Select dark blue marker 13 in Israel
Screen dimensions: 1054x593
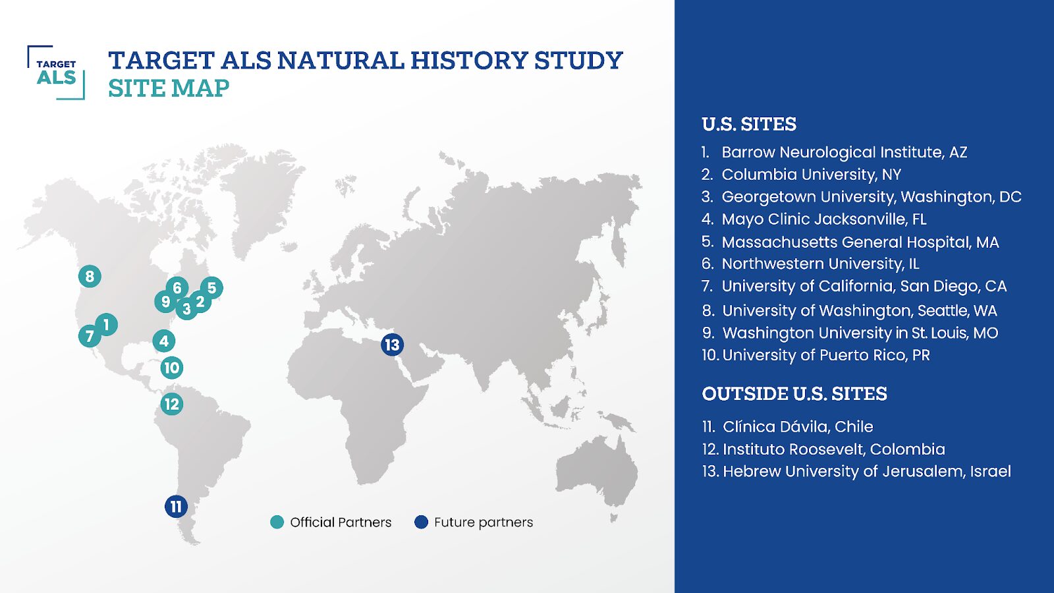392,344
